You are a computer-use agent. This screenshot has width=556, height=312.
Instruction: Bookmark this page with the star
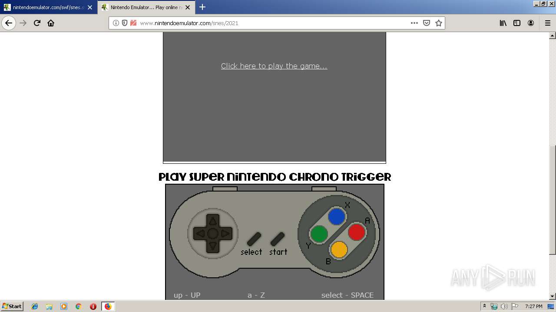pyautogui.click(x=439, y=23)
